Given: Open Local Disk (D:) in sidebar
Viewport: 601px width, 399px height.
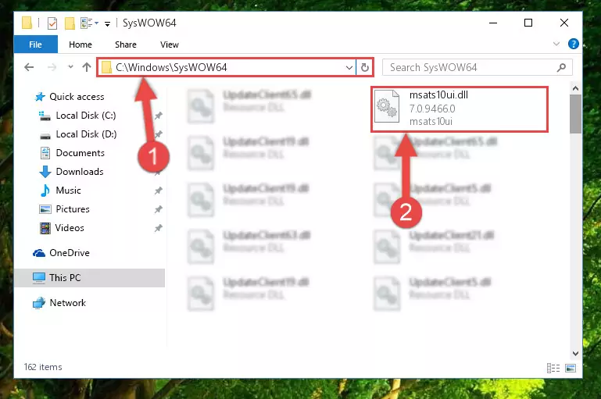Looking at the screenshot, I should click(x=86, y=134).
